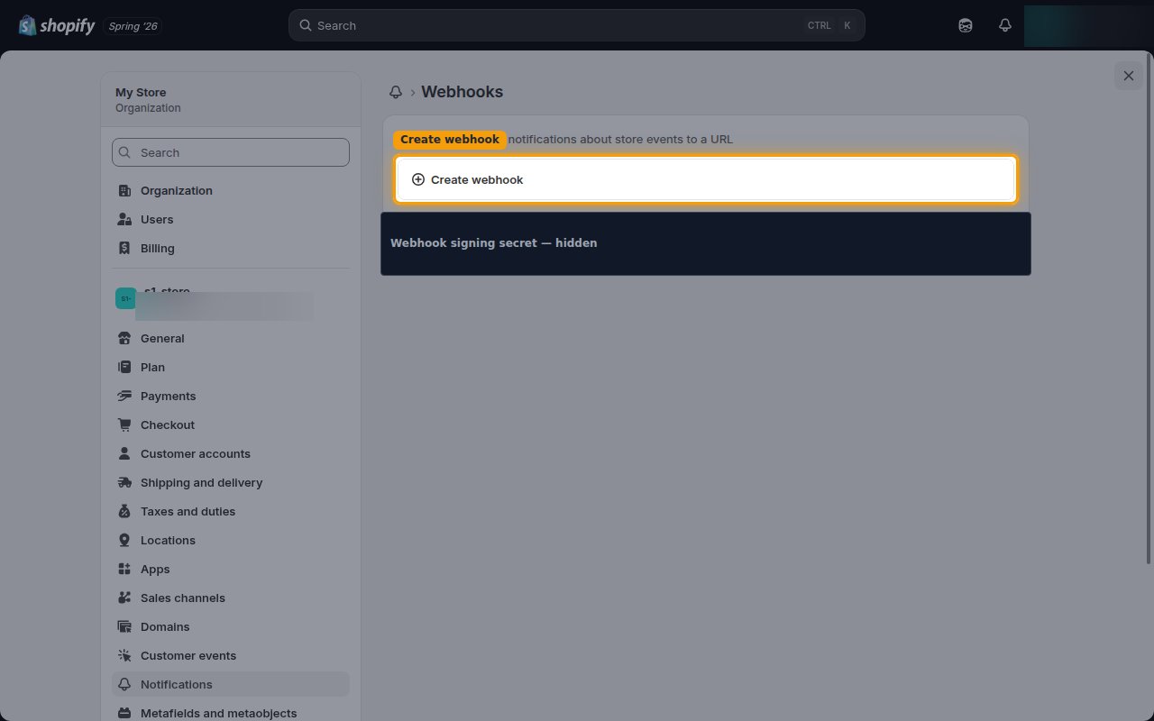Select Payments label in sidebar

(x=168, y=396)
